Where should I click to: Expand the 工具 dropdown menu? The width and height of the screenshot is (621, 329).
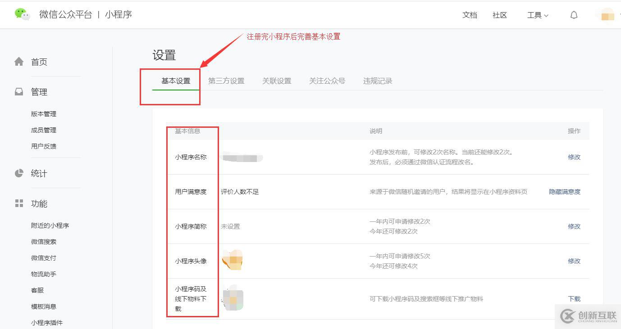tap(538, 15)
